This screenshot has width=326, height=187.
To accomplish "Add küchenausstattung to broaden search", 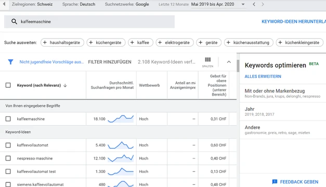I will [249, 43].
